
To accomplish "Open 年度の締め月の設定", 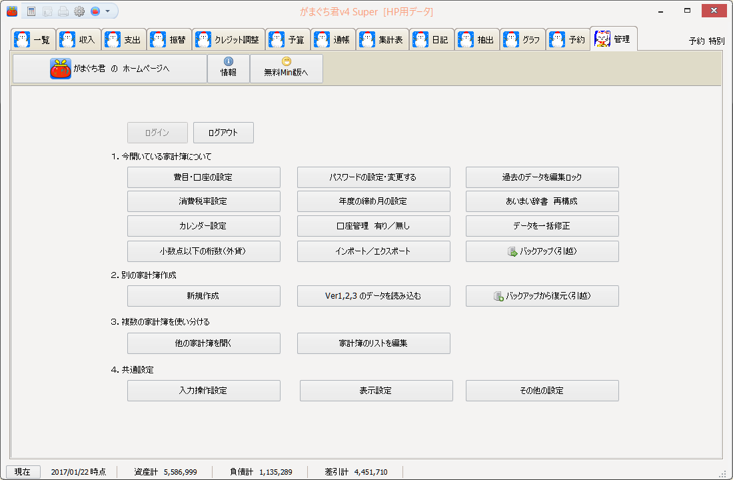I will (374, 201).
